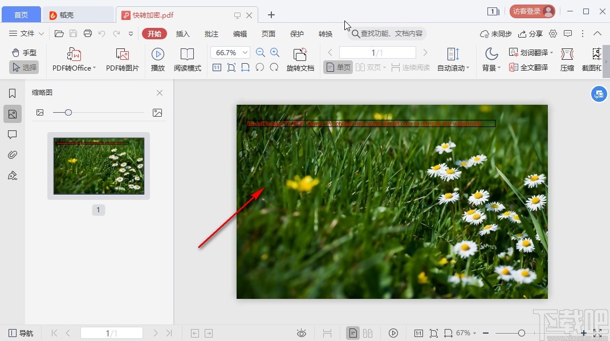Expand the 背景 background dropdown

coord(491,68)
